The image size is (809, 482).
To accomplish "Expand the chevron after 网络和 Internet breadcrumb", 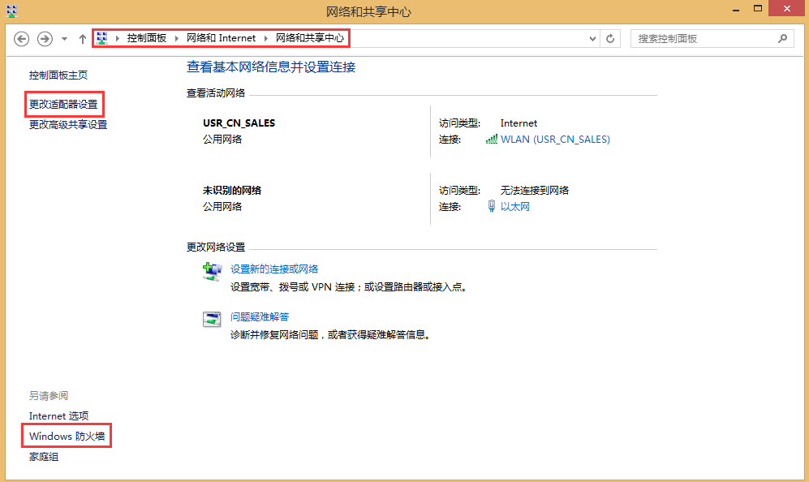I will (266, 38).
